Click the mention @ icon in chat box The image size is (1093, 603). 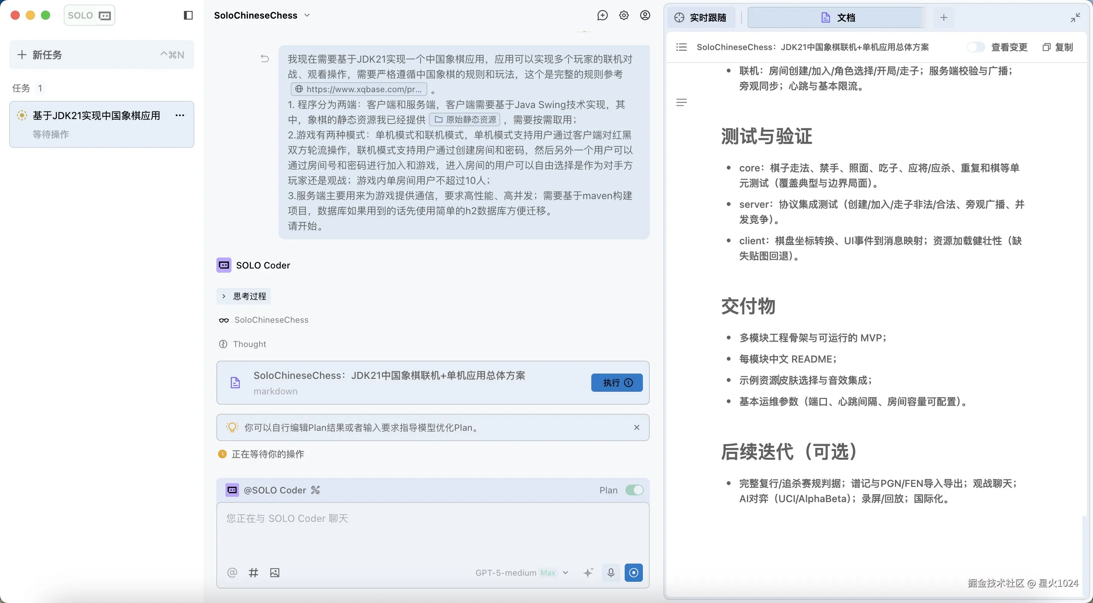point(232,572)
